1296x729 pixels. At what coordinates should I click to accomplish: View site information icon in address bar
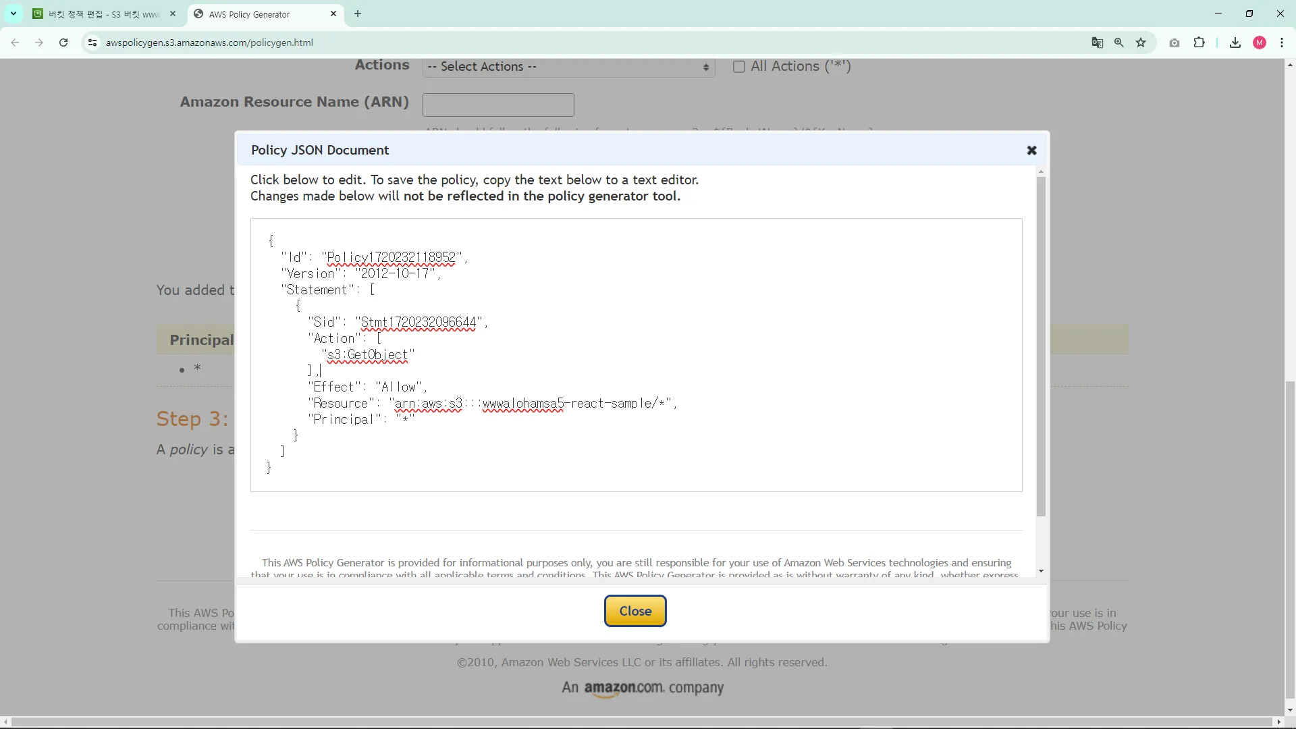pos(92,43)
